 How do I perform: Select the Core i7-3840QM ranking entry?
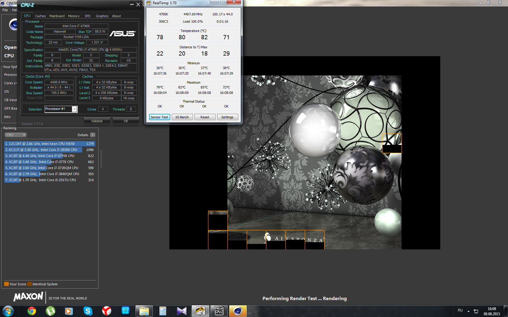(x=50, y=174)
